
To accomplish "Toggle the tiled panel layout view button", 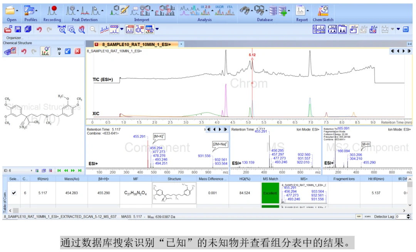I will click(x=319, y=29).
